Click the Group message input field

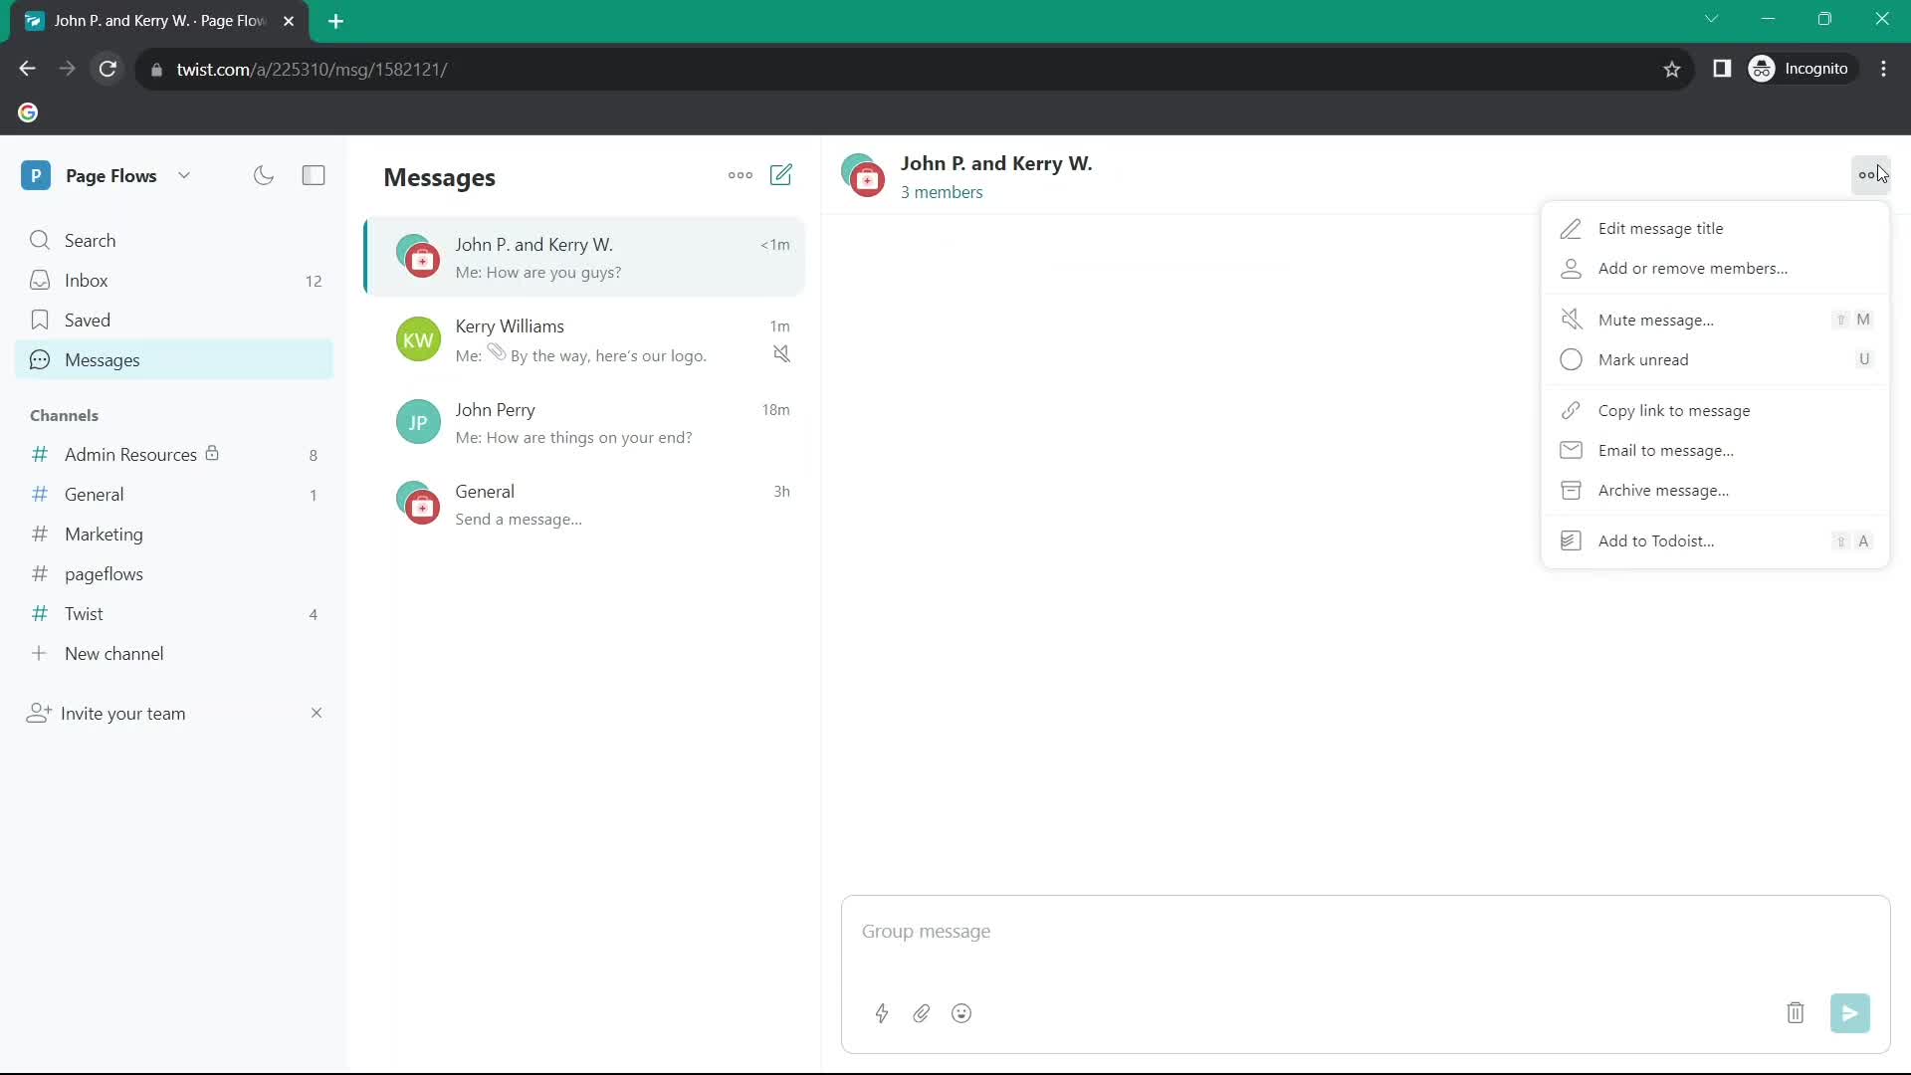1365,932
